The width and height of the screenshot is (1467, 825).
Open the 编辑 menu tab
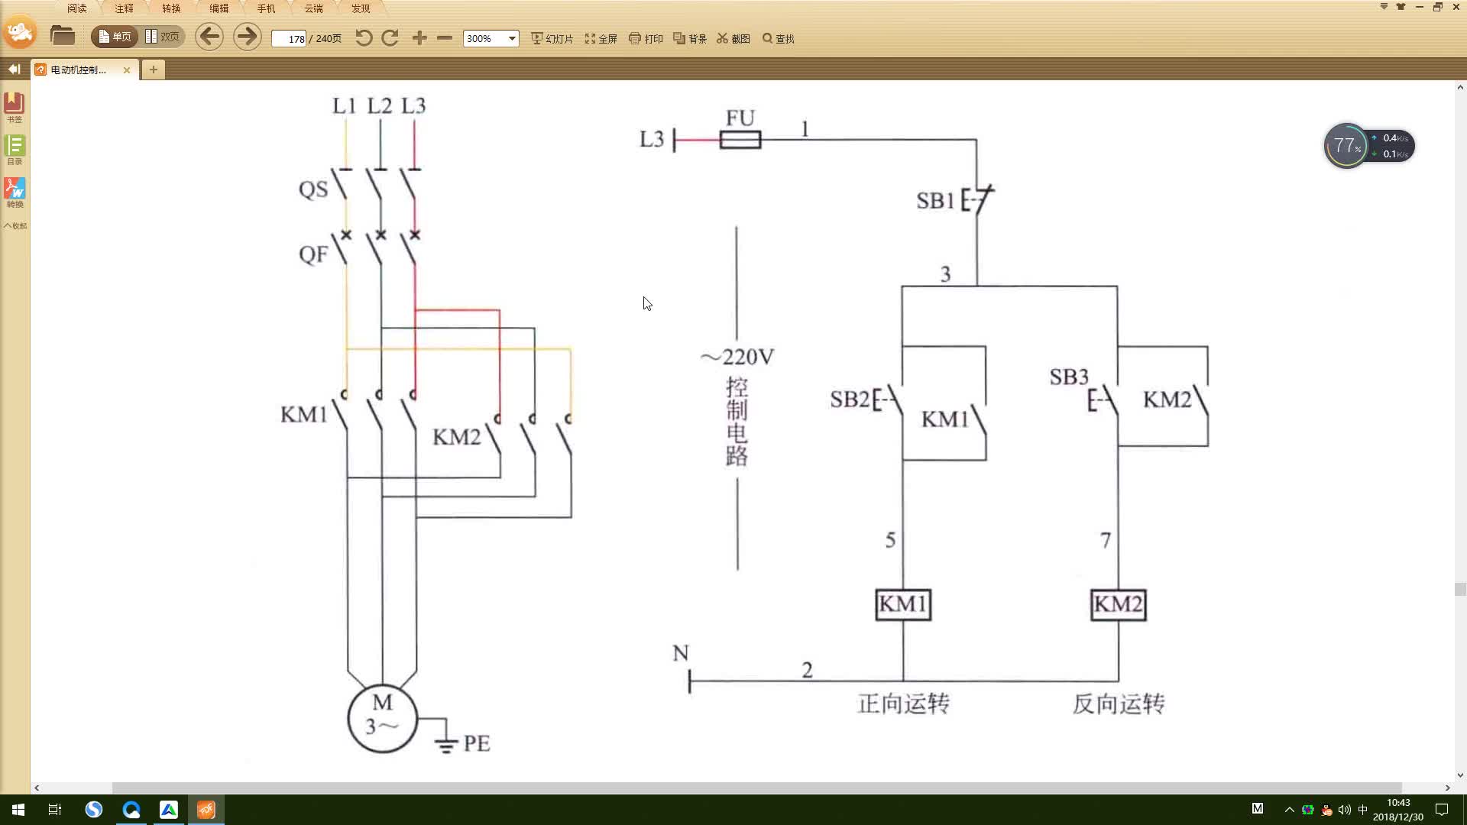coord(219,8)
